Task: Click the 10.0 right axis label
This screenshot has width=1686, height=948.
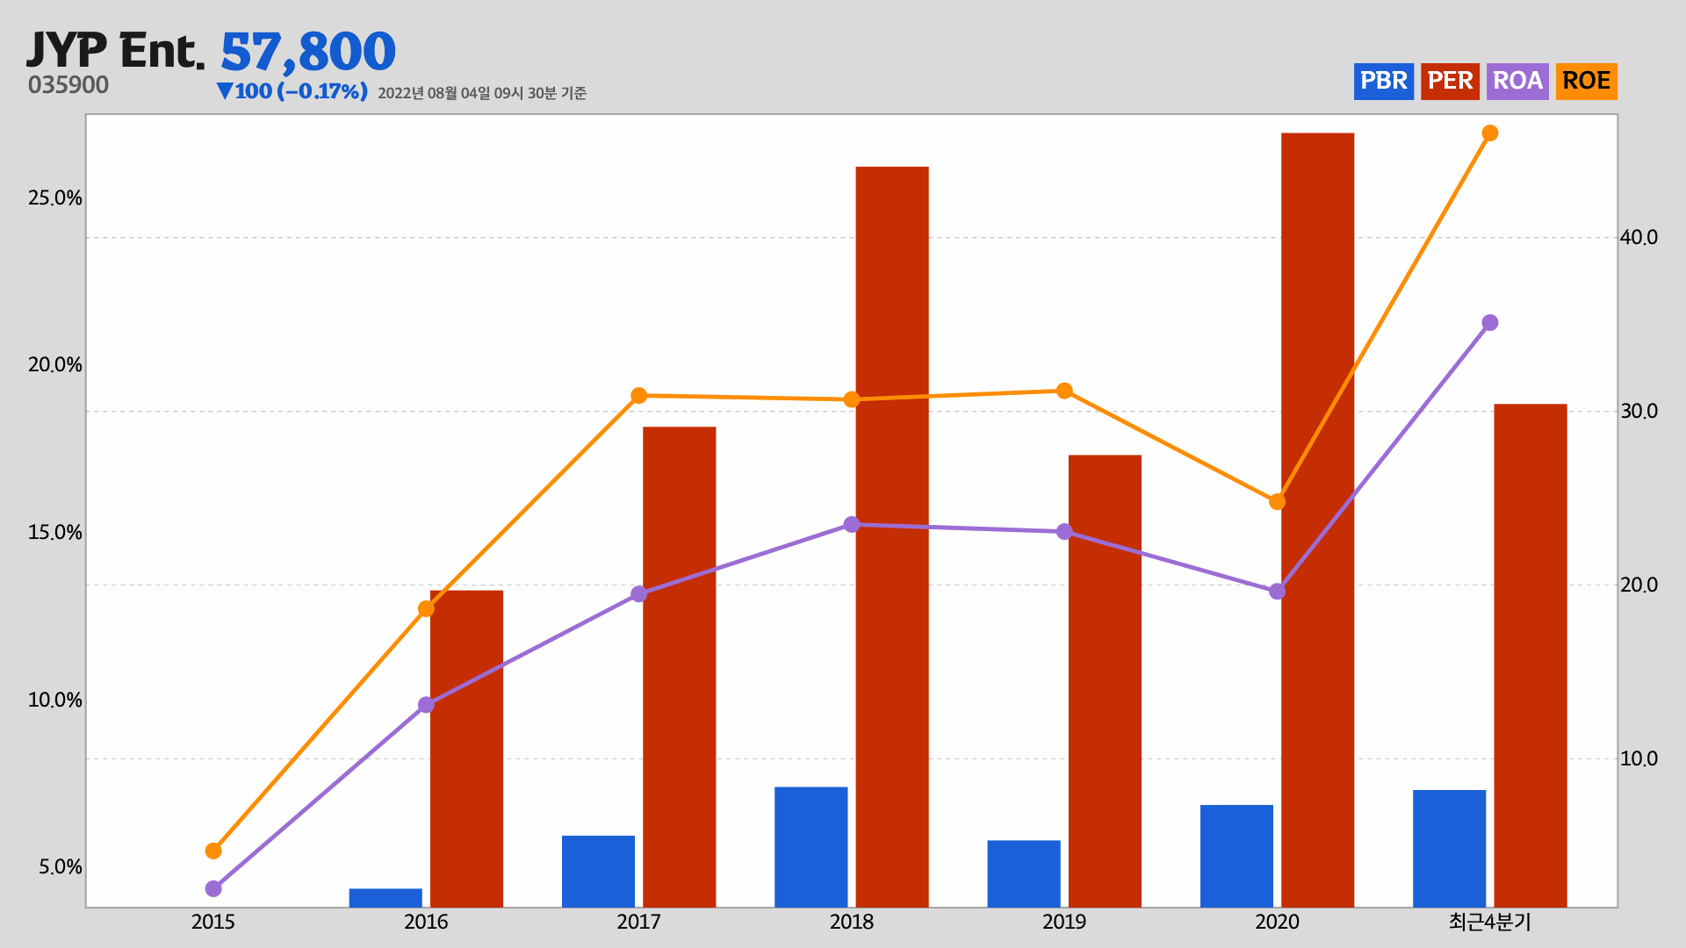Action: coord(1639,759)
